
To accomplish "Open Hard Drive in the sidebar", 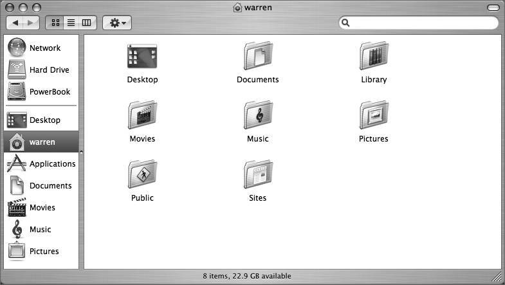I will [x=41, y=70].
